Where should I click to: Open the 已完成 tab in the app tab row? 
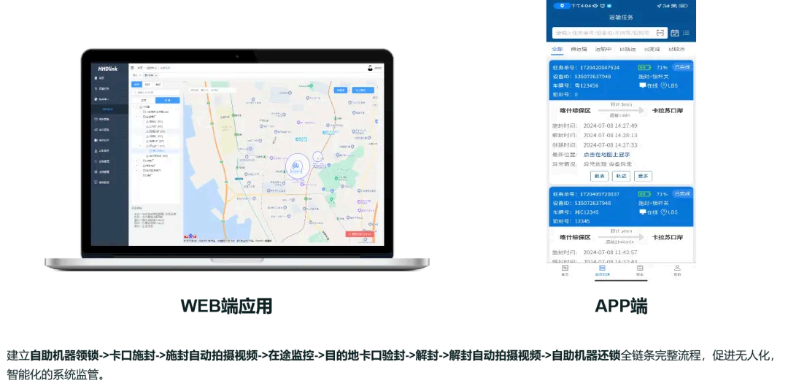pyautogui.click(x=652, y=50)
